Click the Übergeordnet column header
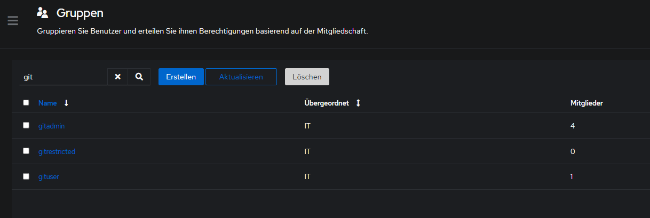The image size is (650, 218). pos(327,103)
